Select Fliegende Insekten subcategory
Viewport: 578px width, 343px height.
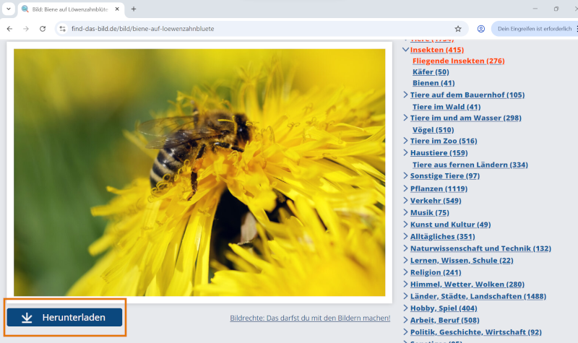click(458, 61)
